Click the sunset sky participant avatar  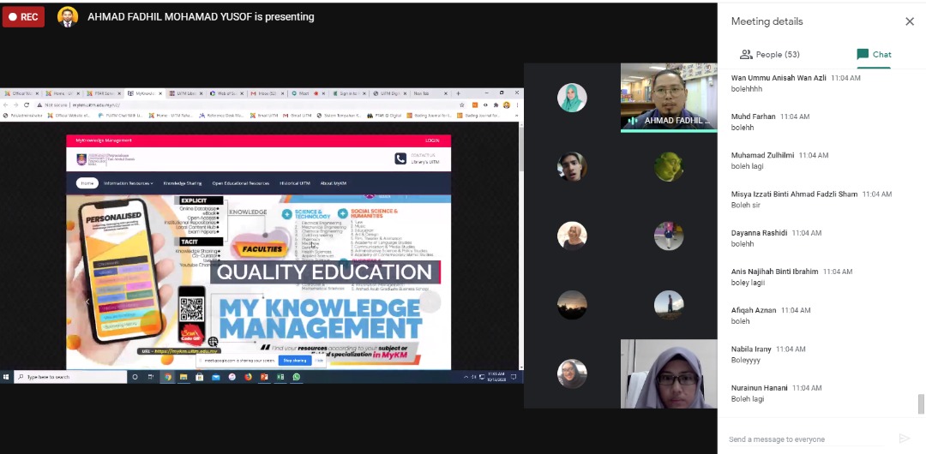click(x=572, y=305)
